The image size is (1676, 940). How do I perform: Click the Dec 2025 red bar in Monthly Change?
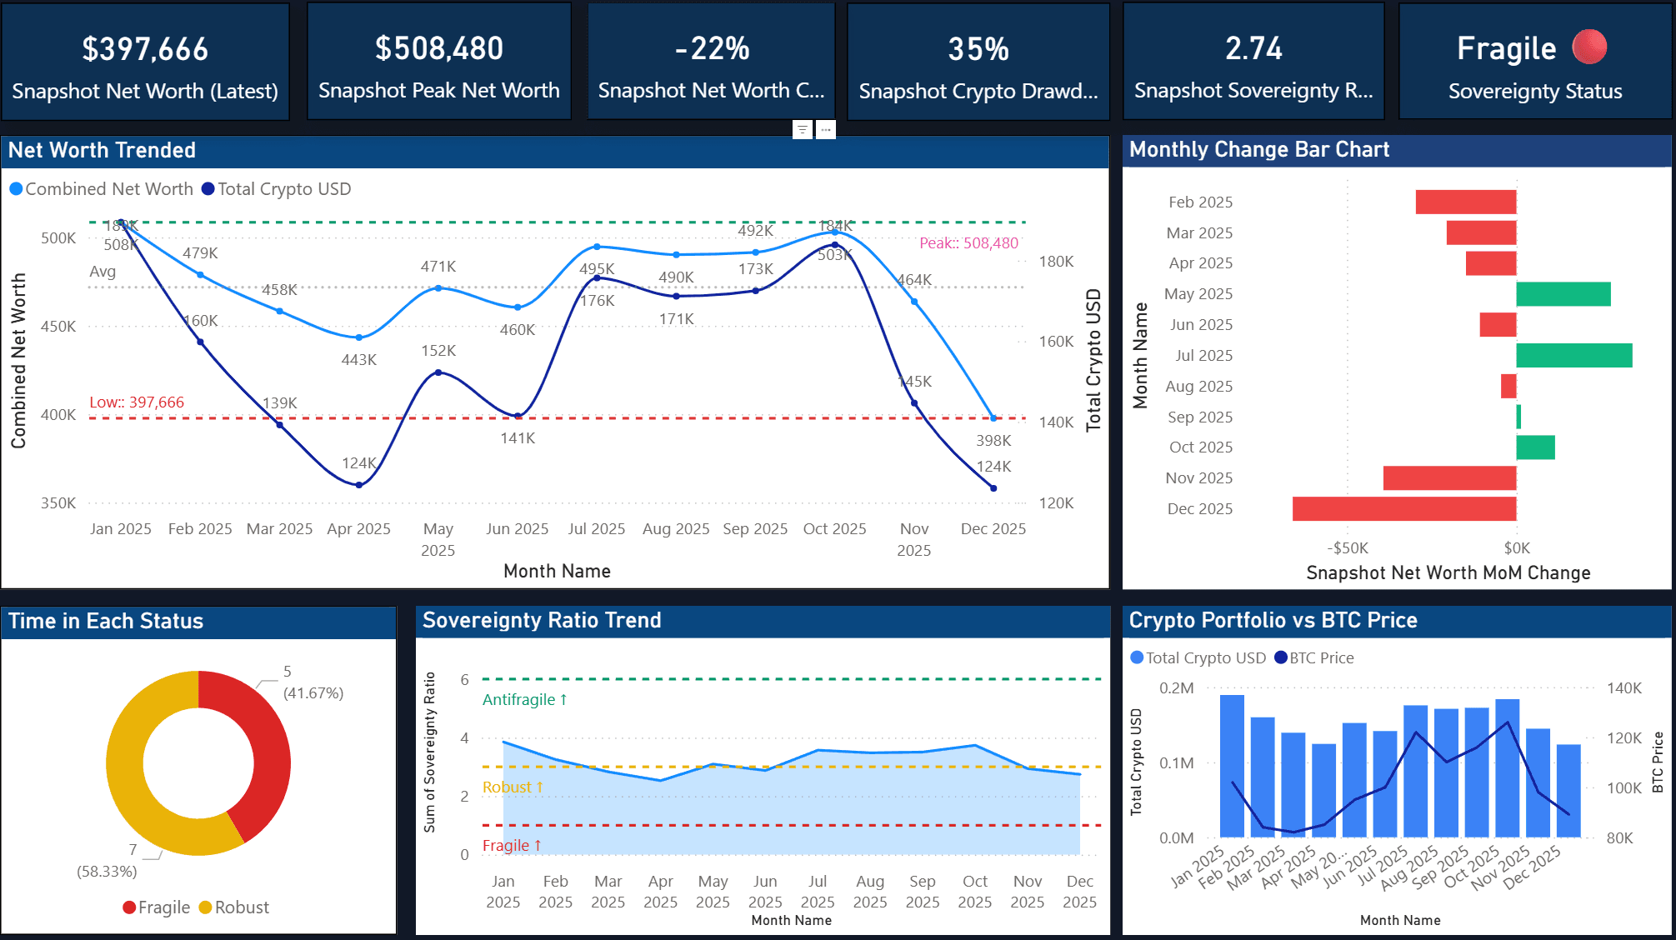(x=1404, y=507)
